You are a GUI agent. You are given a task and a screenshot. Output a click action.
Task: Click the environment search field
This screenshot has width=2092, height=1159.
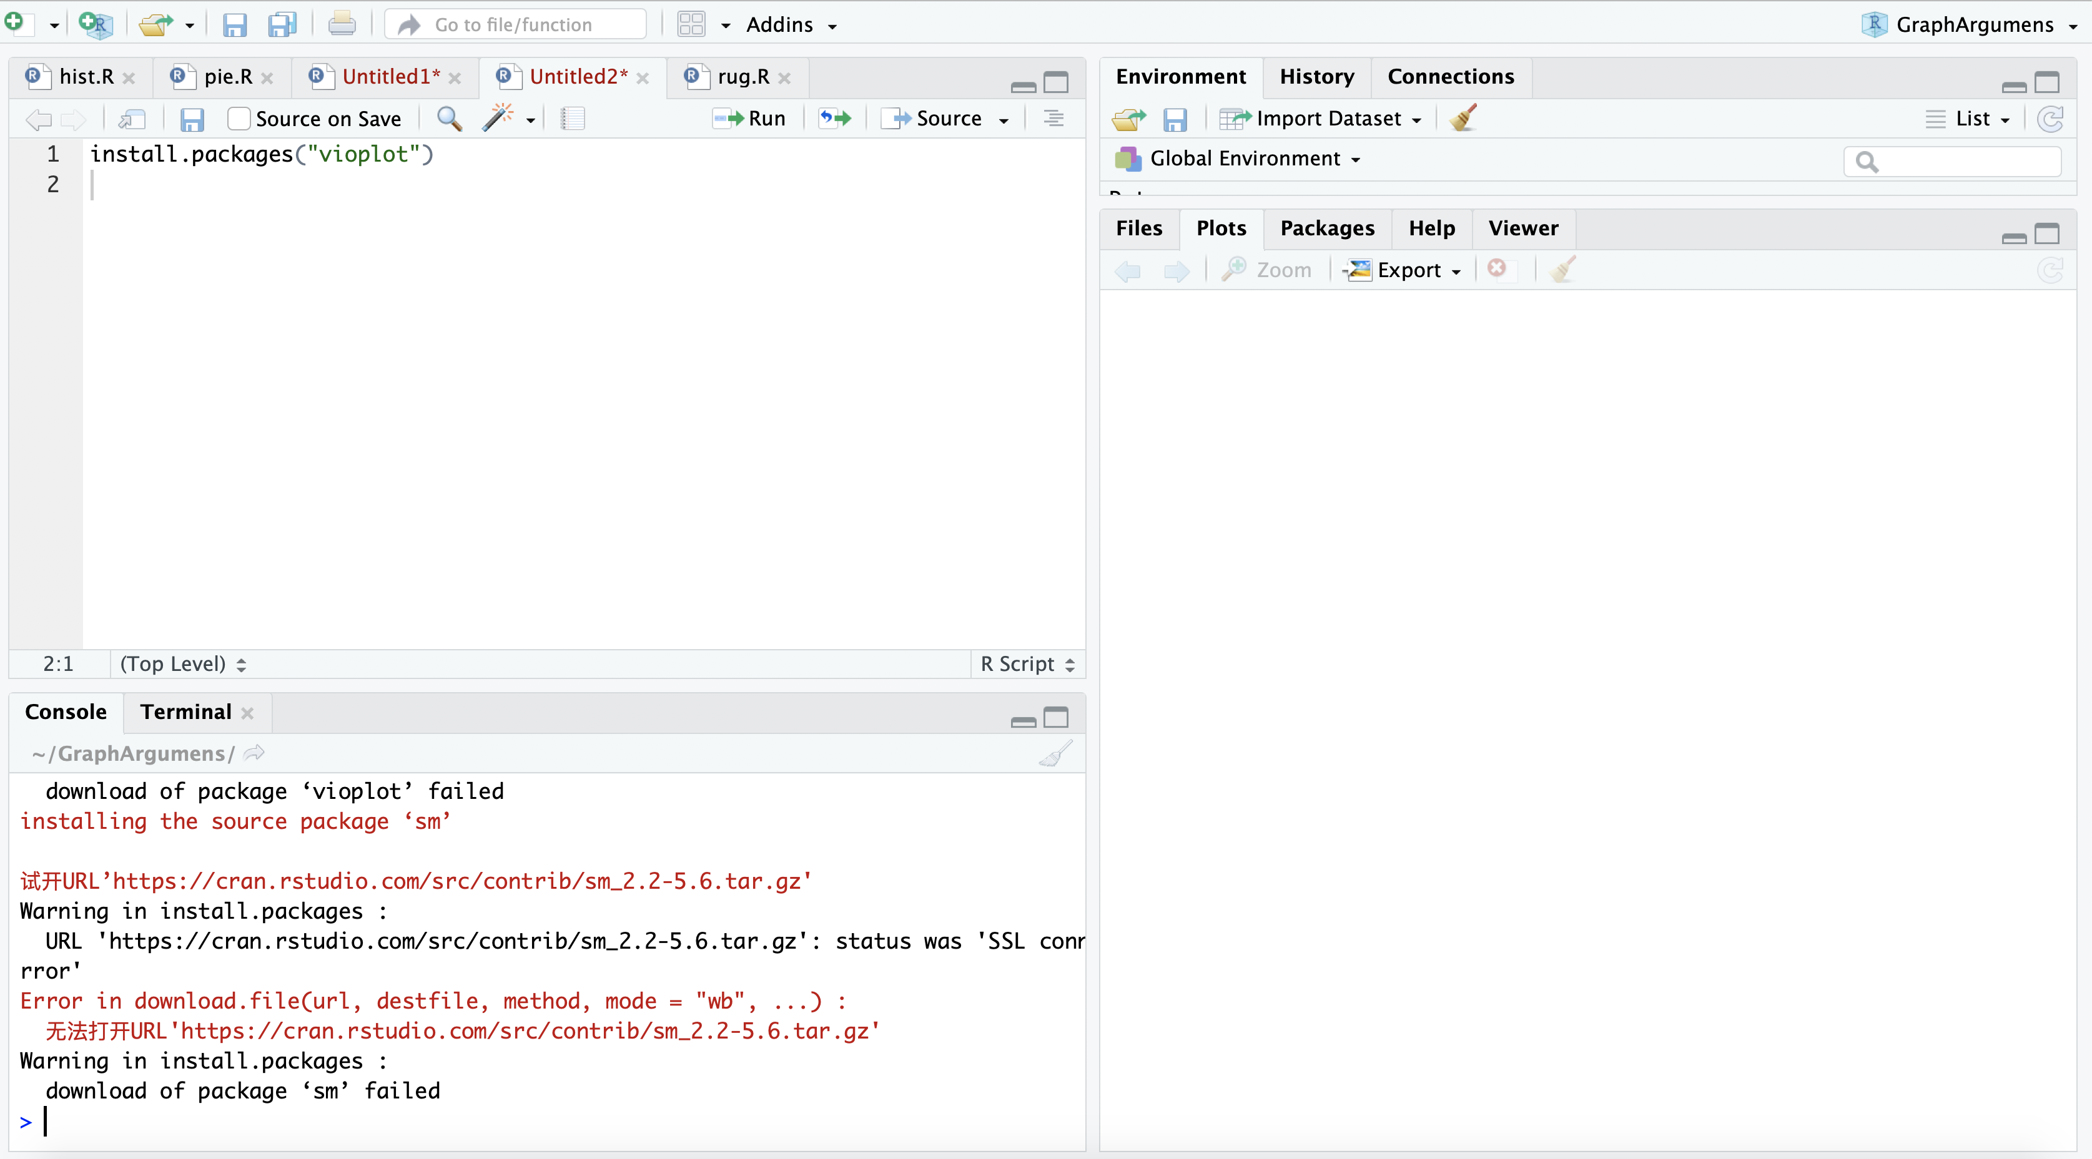click(1952, 160)
